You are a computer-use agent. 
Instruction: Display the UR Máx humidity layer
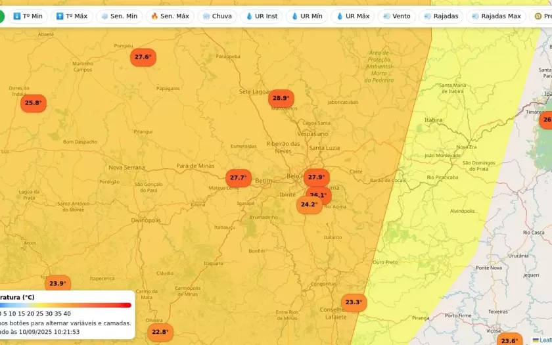[352, 16]
